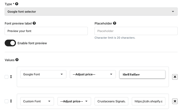This screenshot has height=112, width=182.
Task: Click the drag handle for Custom Font row
Action: click(11, 101)
